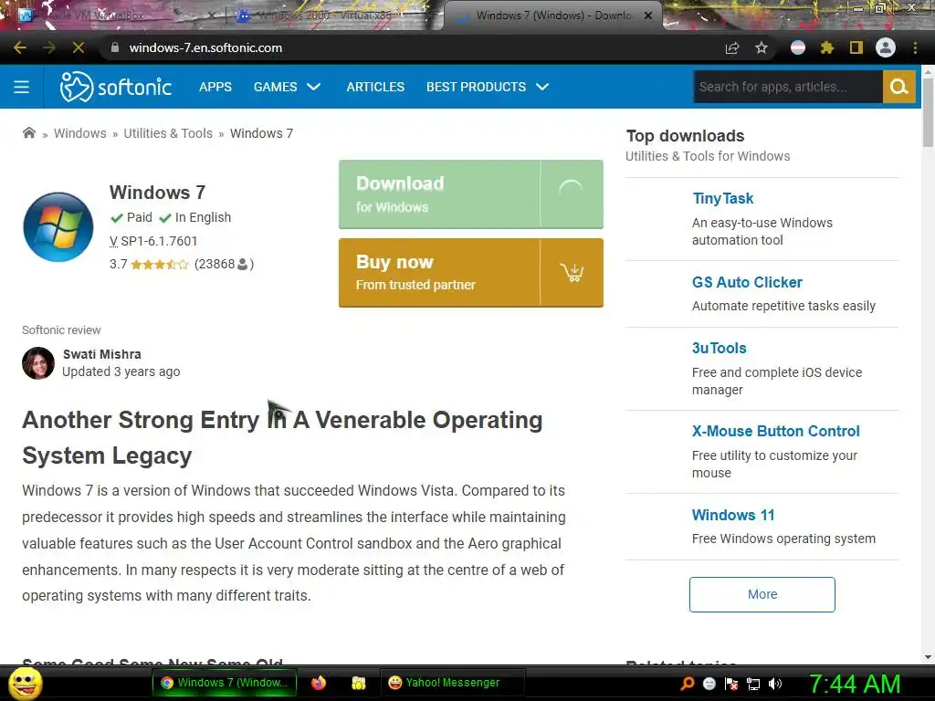Go back with the browser back arrow
The image size is (935, 701).
coord(20,47)
